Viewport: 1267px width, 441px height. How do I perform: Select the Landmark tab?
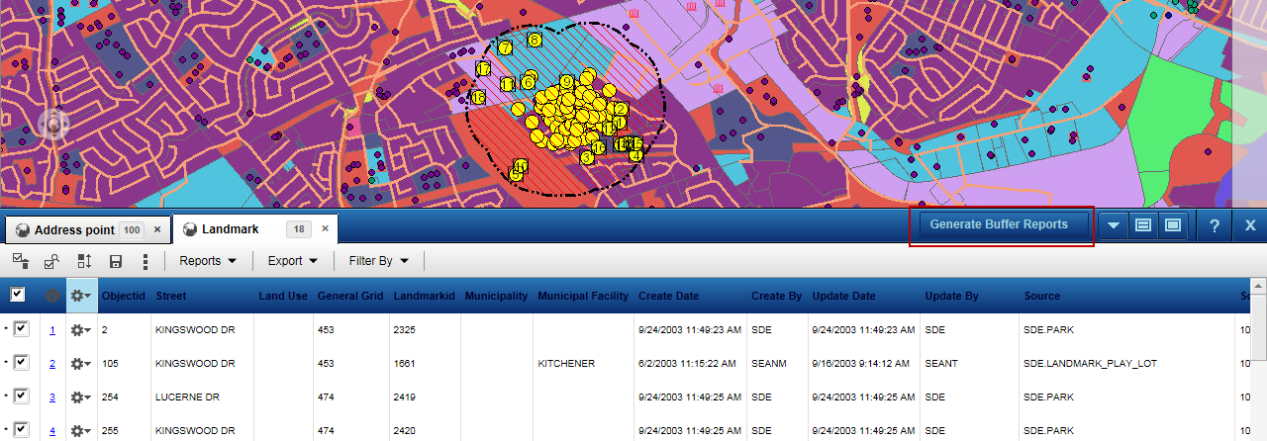click(231, 229)
